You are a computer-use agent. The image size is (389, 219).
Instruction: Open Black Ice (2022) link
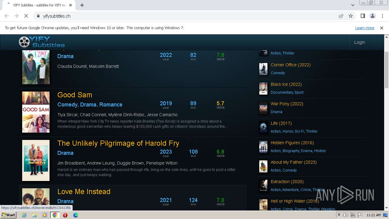(x=286, y=84)
